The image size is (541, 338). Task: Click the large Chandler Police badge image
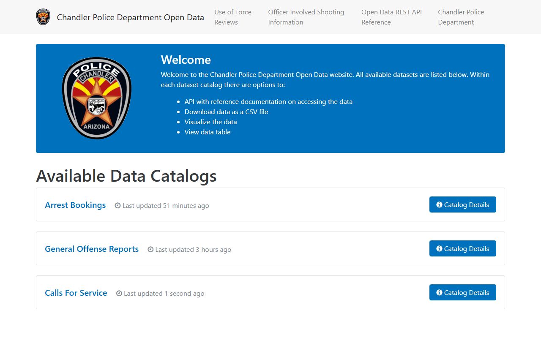click(x=97, y=98)
